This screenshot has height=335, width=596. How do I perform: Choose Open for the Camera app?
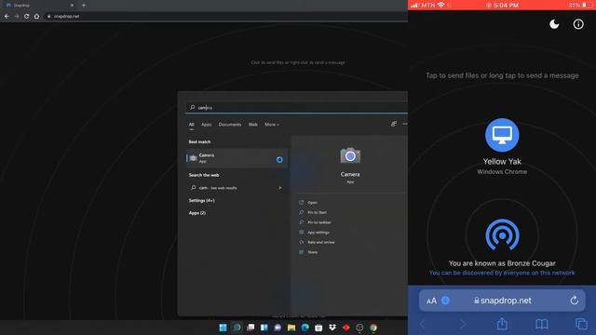[x=313, y=203]
